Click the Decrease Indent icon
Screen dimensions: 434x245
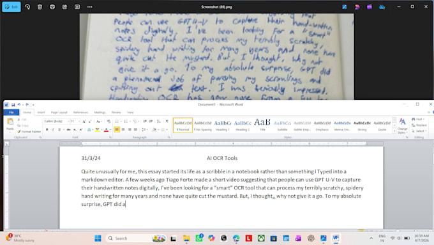point(145,122)
